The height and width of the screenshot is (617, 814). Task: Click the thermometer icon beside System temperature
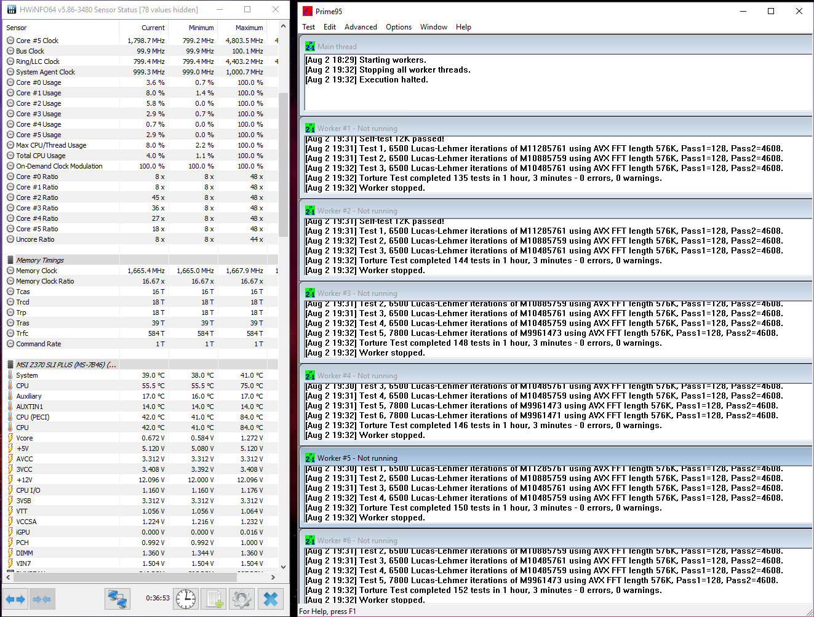10,375
